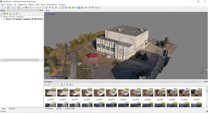Select the ruler measurement tool
Image resolution: width=208 pixels, height=113 pixels.
(40, 7)
